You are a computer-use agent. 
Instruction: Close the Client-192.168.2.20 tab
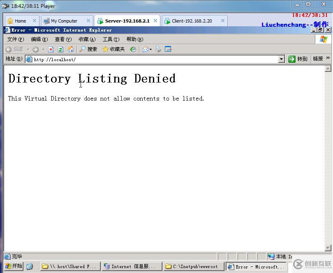[x=222, y=21]
